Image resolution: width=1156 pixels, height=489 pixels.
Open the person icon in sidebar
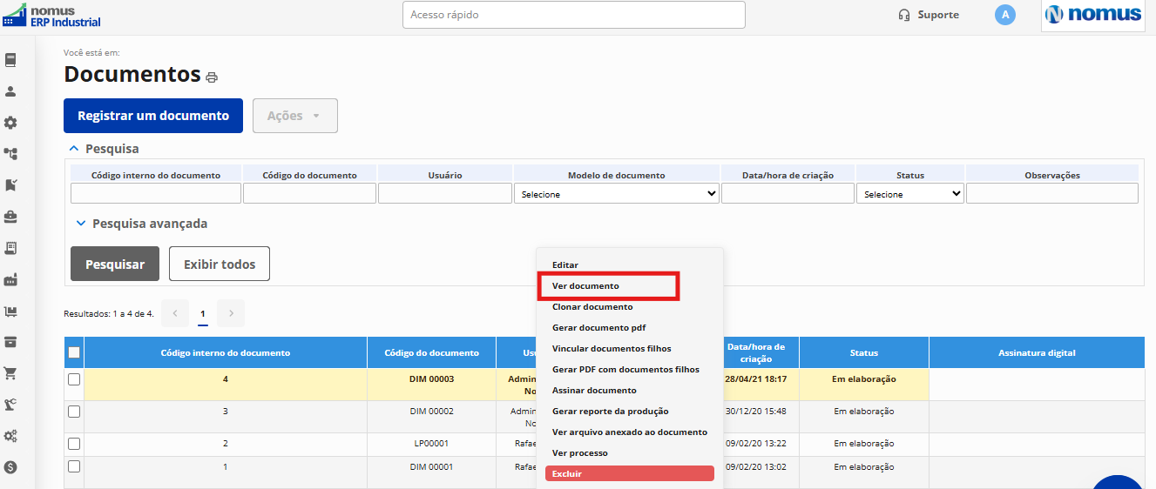pyautogui.click(x=11, y=90)
